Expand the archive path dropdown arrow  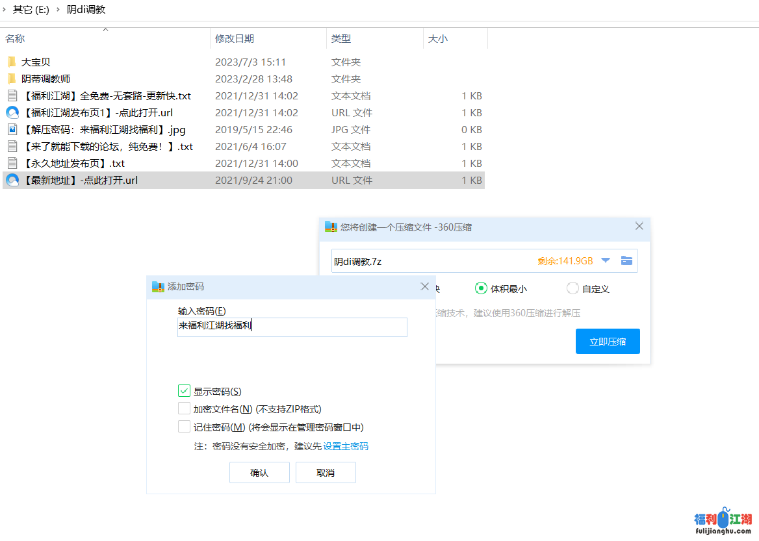coord(606,261)
